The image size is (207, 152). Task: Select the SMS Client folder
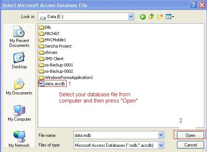51,59
